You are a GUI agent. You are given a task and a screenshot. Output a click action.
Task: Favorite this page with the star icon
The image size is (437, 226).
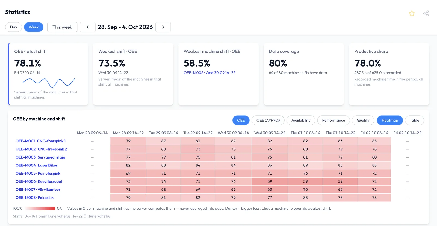pos(412,13)
